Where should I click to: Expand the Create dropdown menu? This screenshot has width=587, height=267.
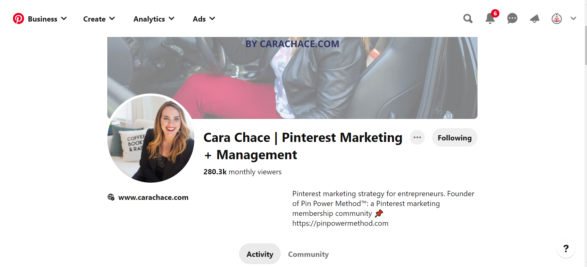point(99,19)
